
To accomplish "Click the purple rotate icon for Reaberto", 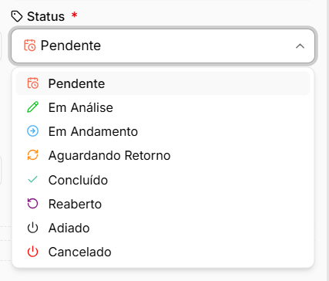I will coord(33,204).
